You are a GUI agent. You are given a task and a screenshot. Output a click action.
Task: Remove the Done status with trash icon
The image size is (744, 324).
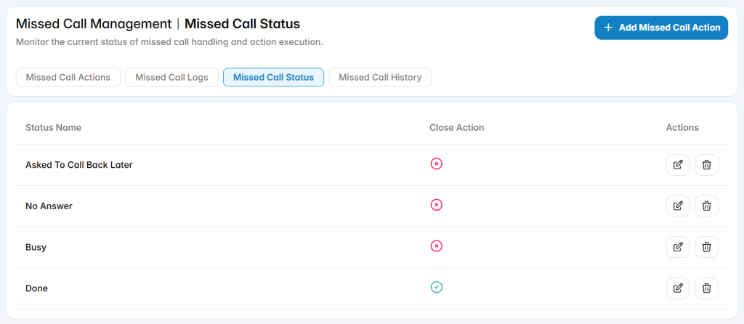[706, 288]
